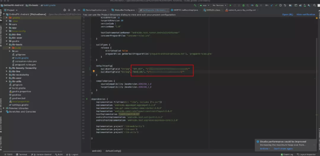Click the android{} breadcrumb at editor bottom
Image resolution: width=320 pixels, height=156 pixels.
(97, 151)
